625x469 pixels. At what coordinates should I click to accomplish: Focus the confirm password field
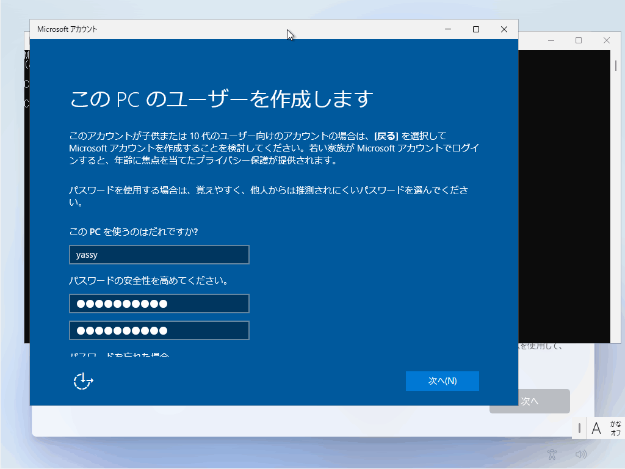click(x=159, y=330)
